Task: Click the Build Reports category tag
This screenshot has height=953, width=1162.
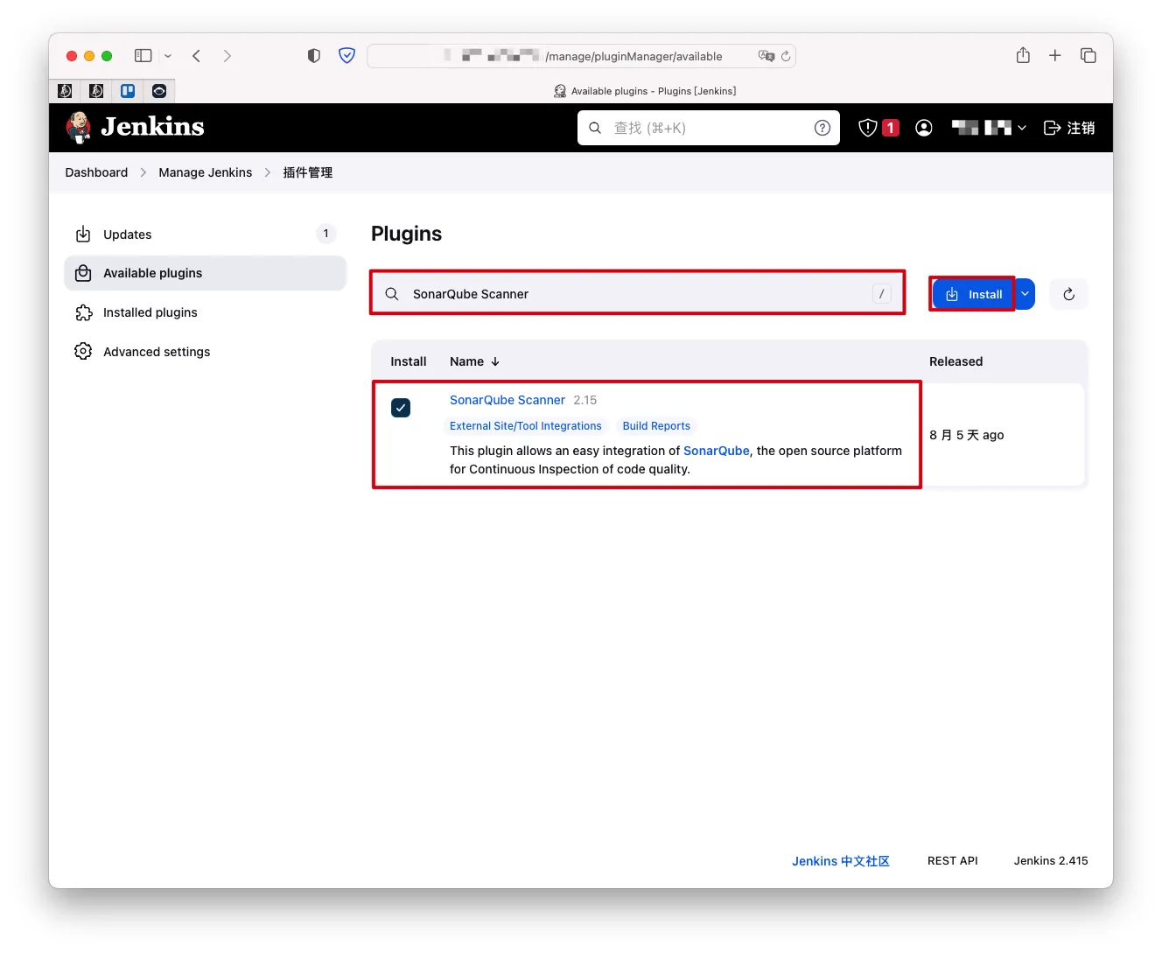Action: click(x=656, y=426)
